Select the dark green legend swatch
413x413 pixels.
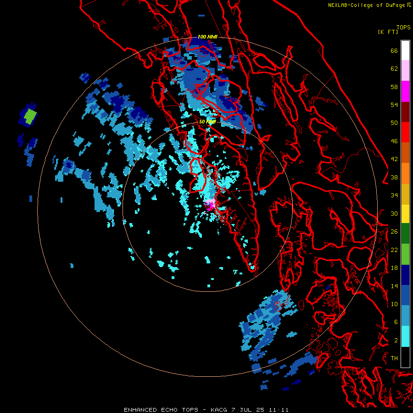click(x=405, y=234)
